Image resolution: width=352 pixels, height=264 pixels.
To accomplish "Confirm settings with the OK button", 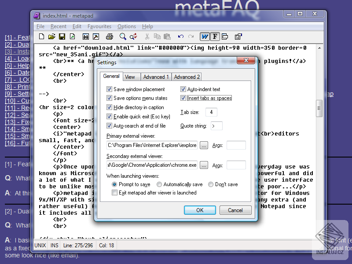I will click(200, 210).
